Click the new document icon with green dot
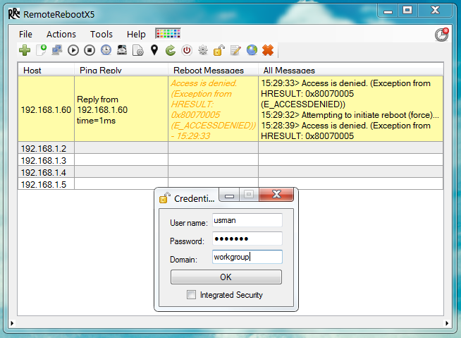 point(41,50)
